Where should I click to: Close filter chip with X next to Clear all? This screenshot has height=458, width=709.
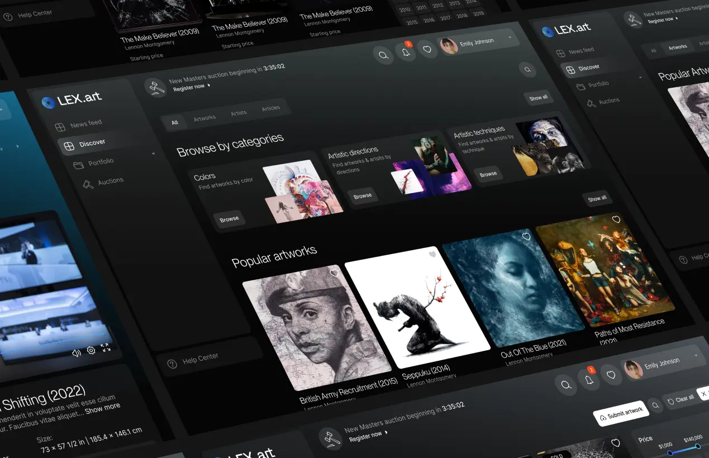tap(703, 393)
